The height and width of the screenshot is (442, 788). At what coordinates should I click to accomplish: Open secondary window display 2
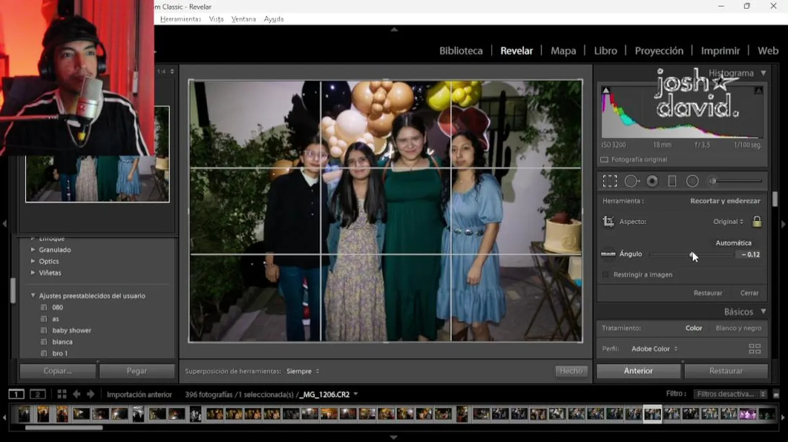click(x=38, y=394)
